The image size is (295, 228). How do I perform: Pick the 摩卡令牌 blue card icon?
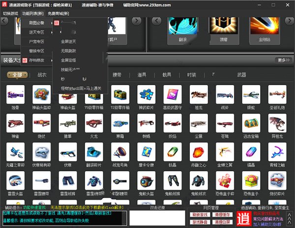[x=147, y=152]
